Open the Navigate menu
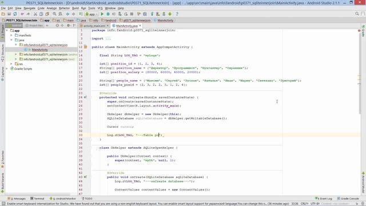Image resolution: width=366 pixels, height=206 pixels. (29, 8)
